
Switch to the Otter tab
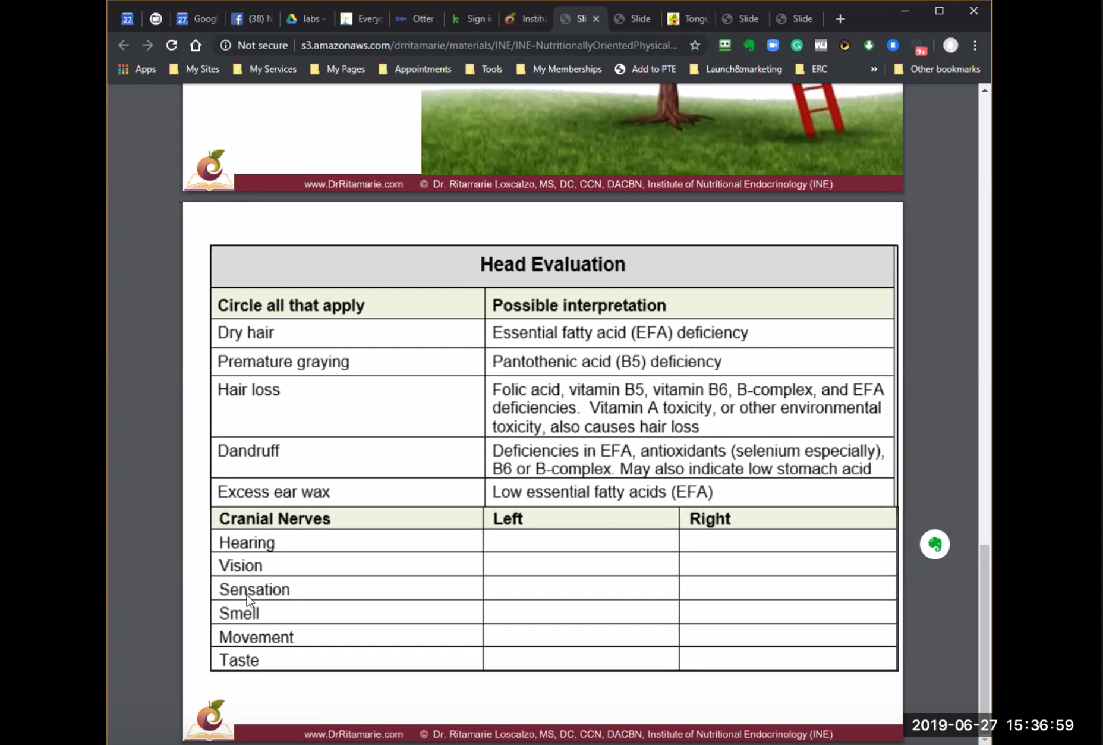tap(415, 19)
